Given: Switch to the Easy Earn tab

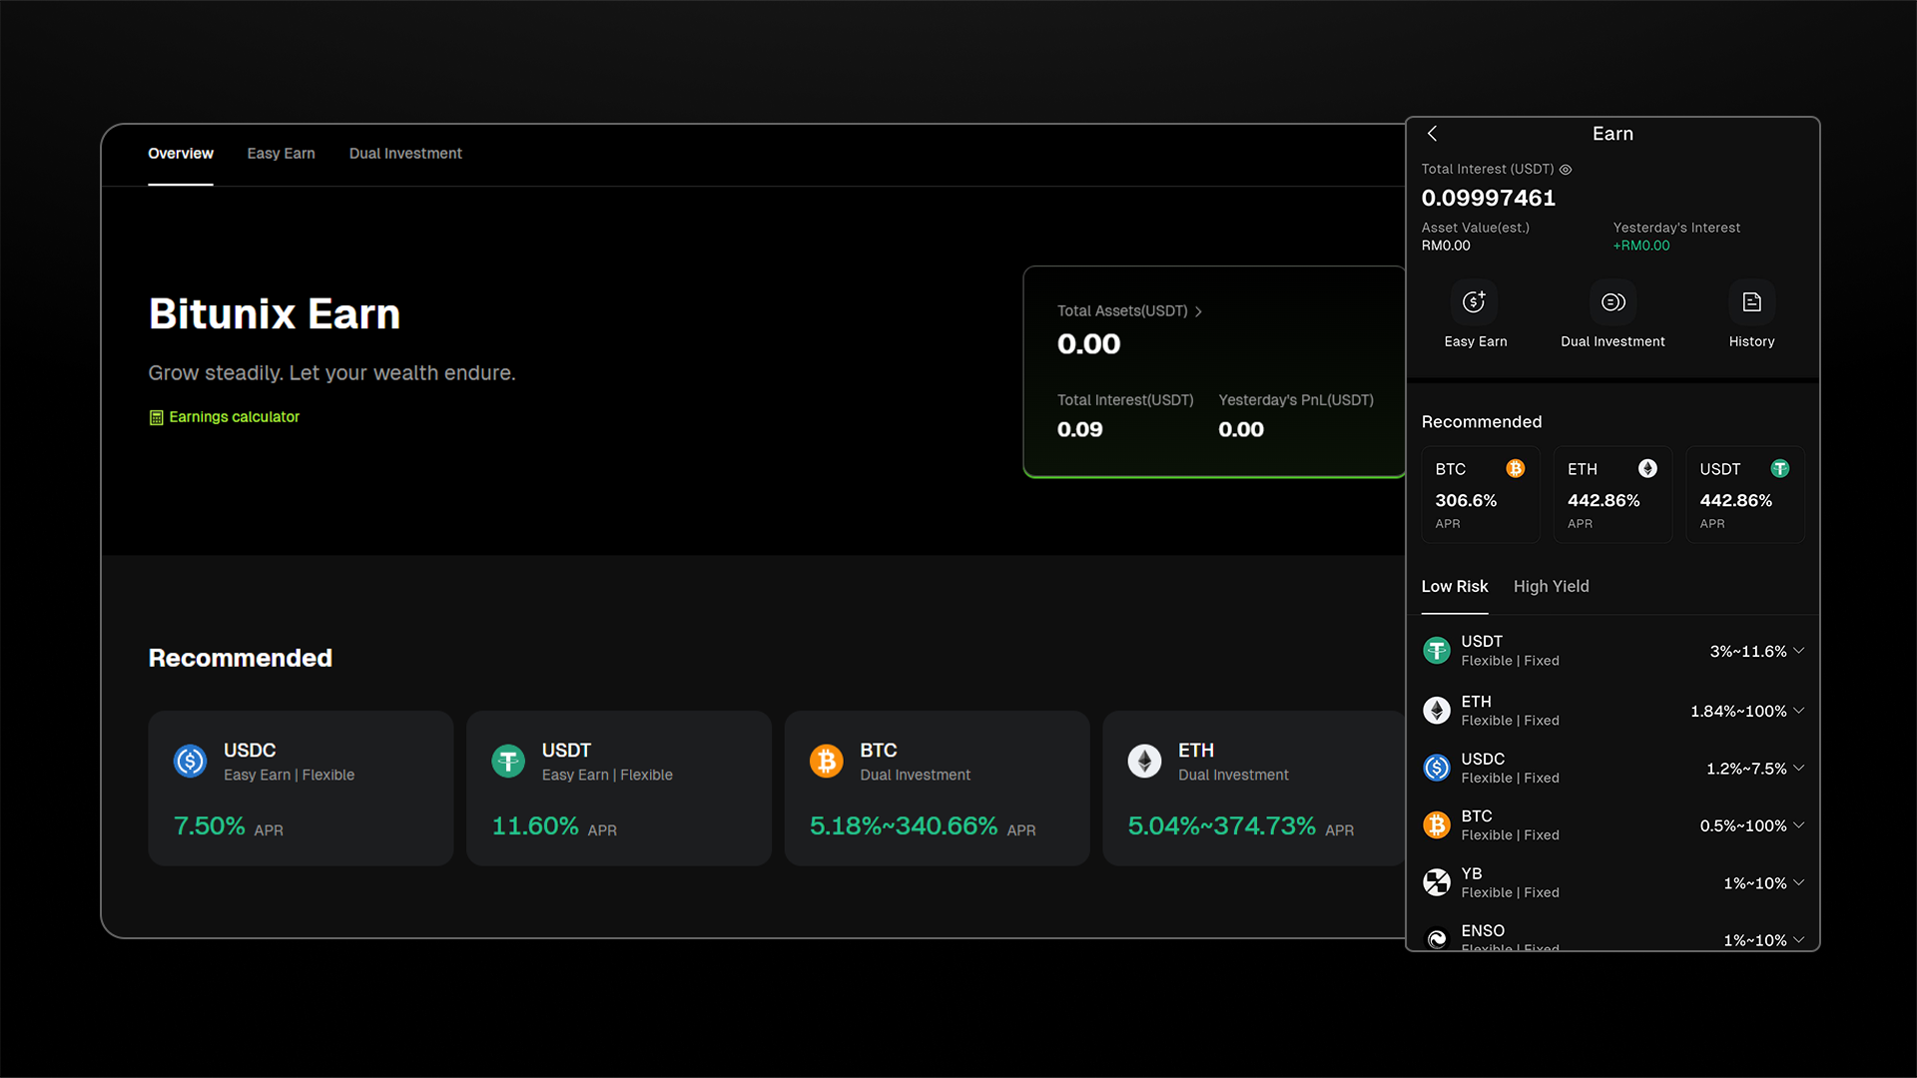Looking at the screenshot, I should 281,154.
